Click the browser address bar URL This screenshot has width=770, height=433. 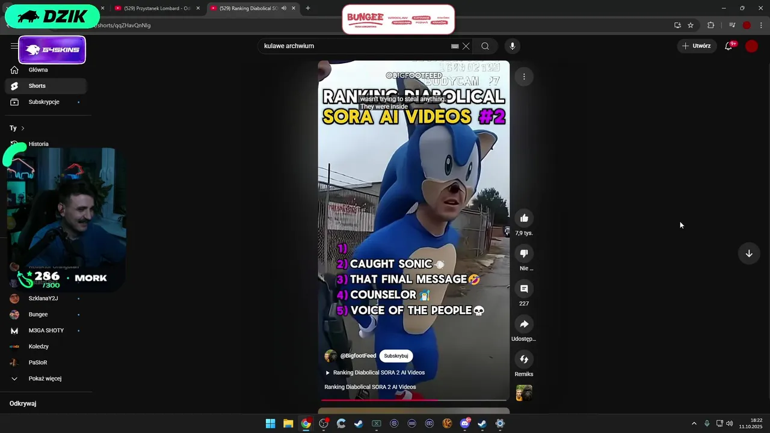coord(125,25)
